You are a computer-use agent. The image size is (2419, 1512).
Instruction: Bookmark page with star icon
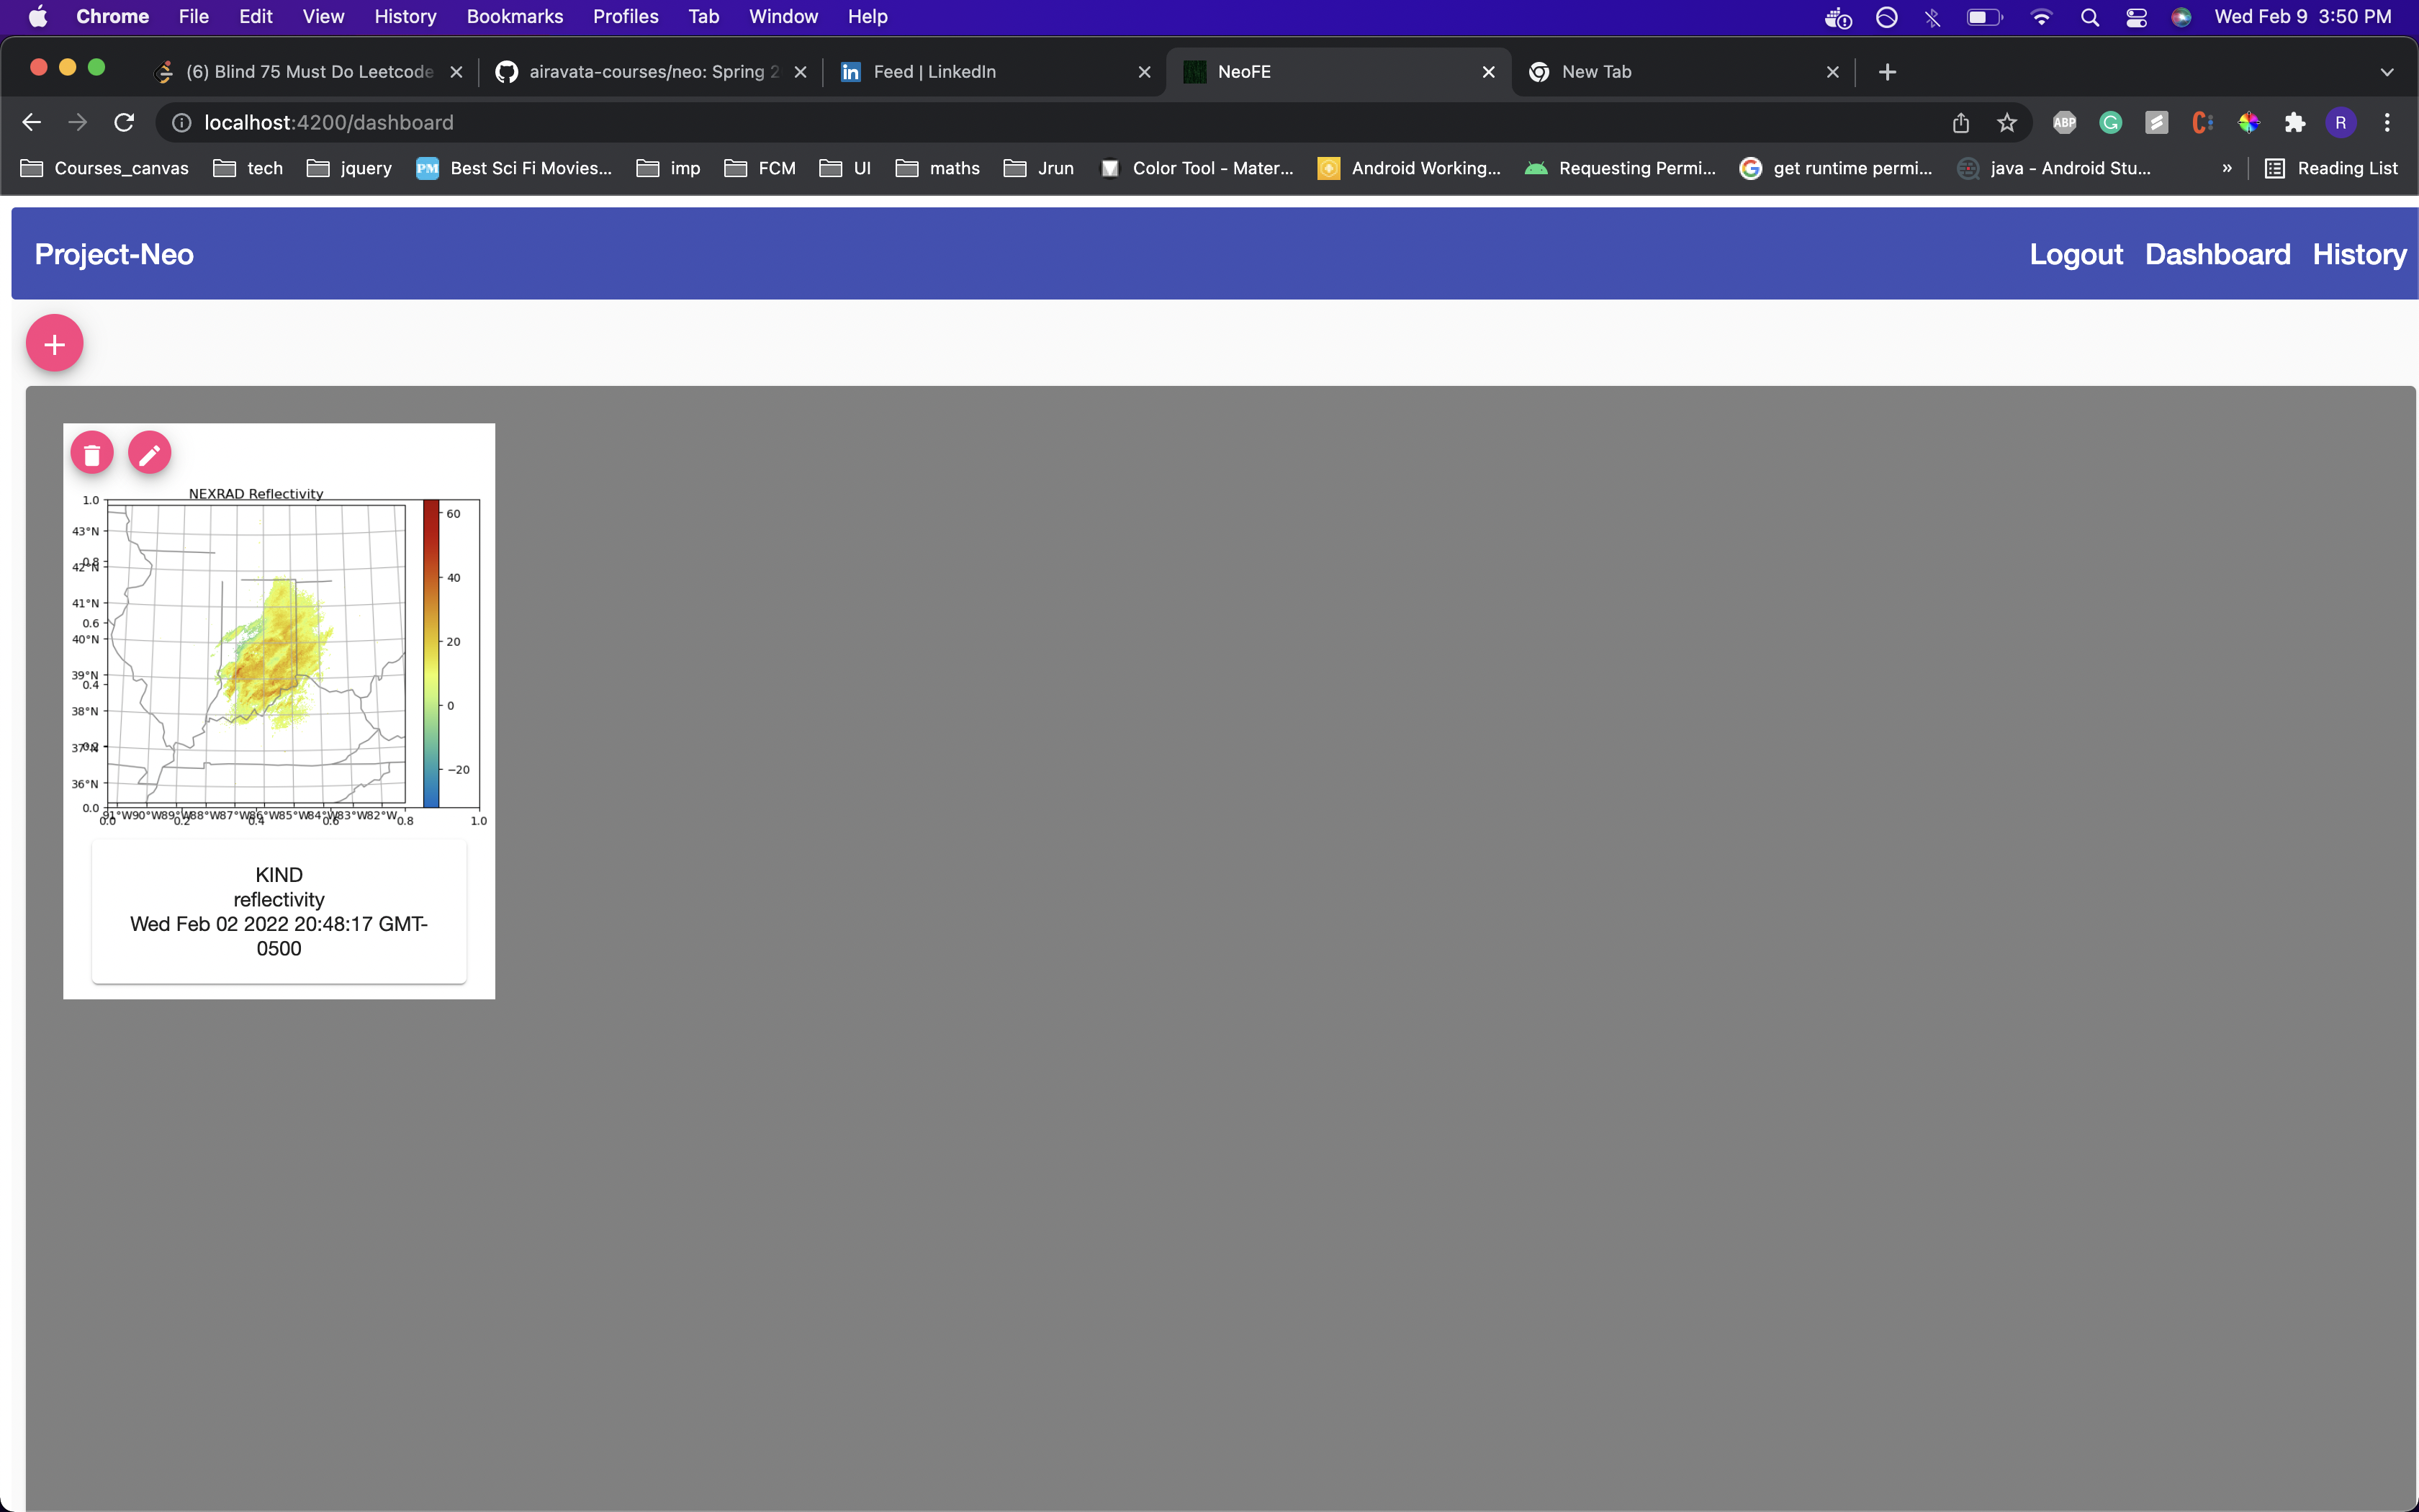point(2006,122)
